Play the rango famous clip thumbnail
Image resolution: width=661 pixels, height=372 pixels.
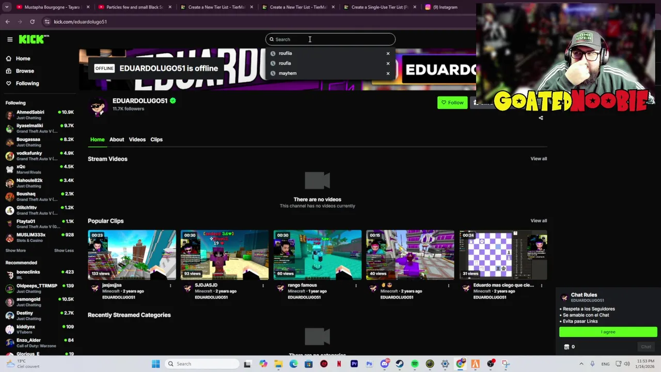click(x=318, y=255)
